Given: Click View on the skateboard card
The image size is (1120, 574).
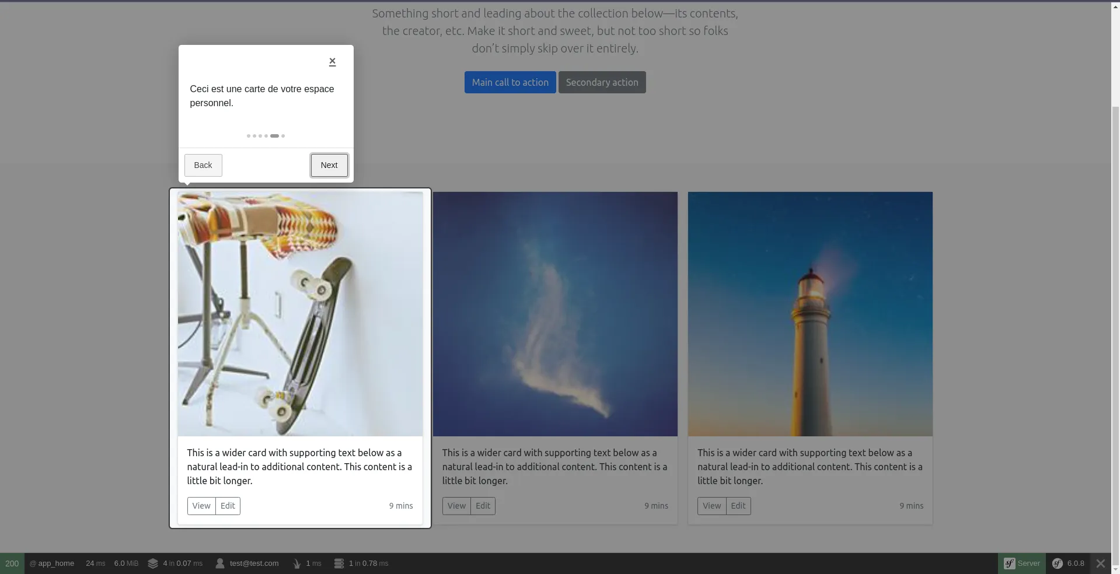Looking at the screenshot, I should click(x=201, y=506).
